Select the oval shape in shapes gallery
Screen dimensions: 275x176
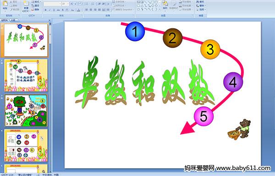(156, 2)
